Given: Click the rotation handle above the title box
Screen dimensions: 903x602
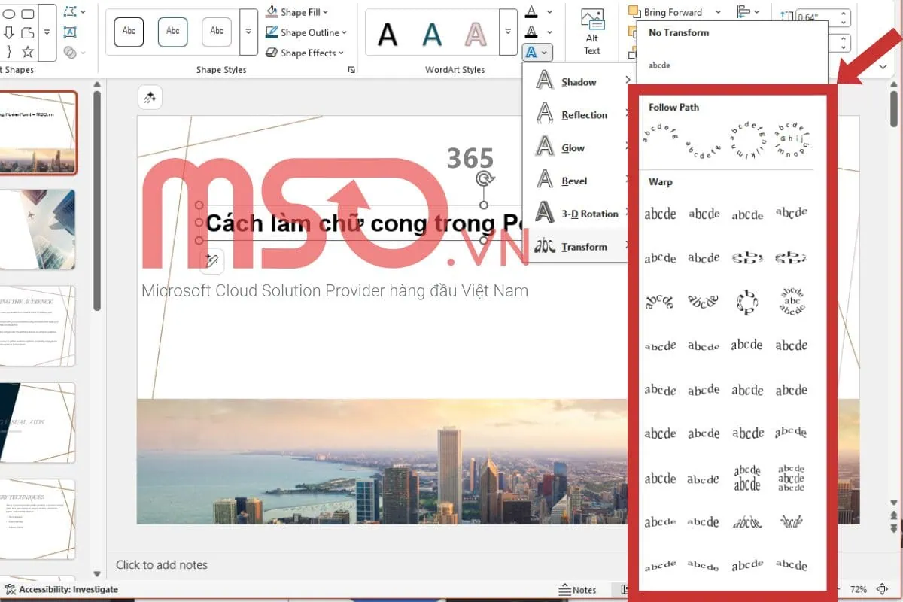Looking at the screenshot, I should tap(485, 179).
